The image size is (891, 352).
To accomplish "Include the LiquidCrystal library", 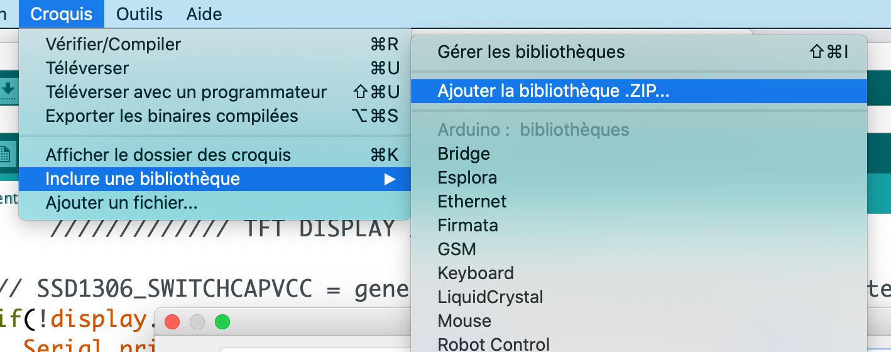I will pos(490,297).
